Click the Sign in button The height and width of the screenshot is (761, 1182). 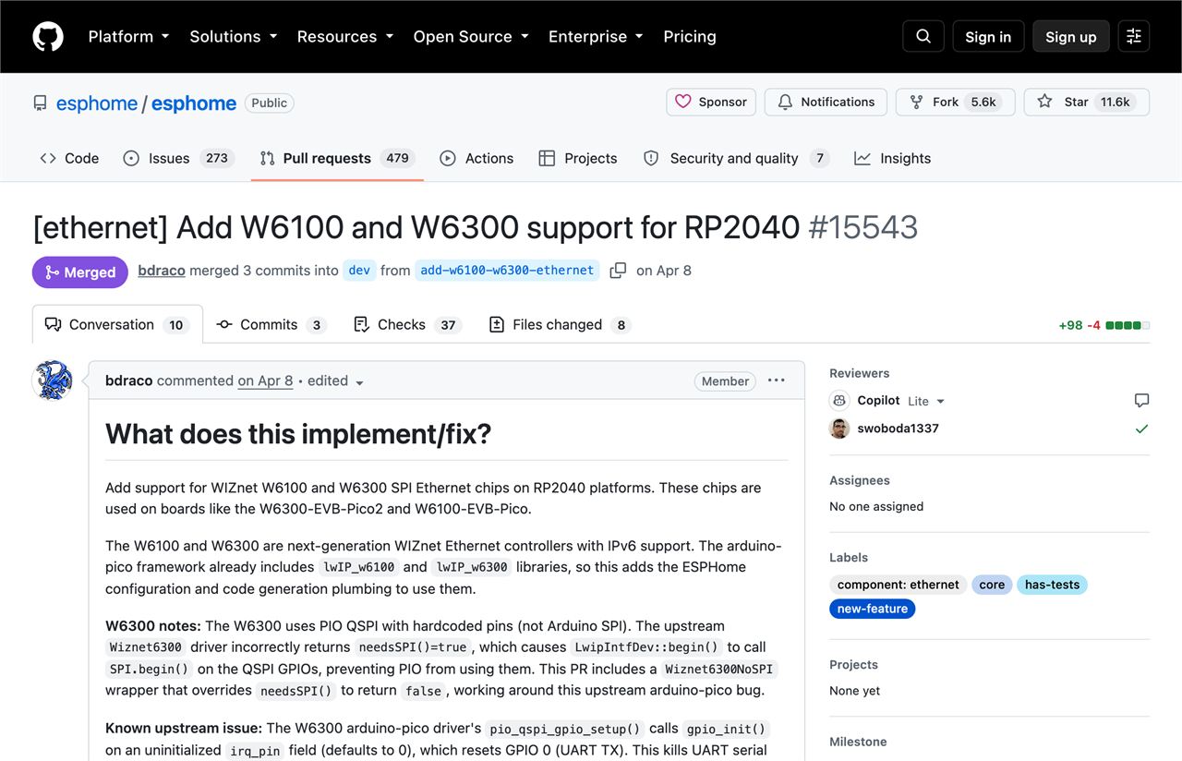(x=988, y=37)
